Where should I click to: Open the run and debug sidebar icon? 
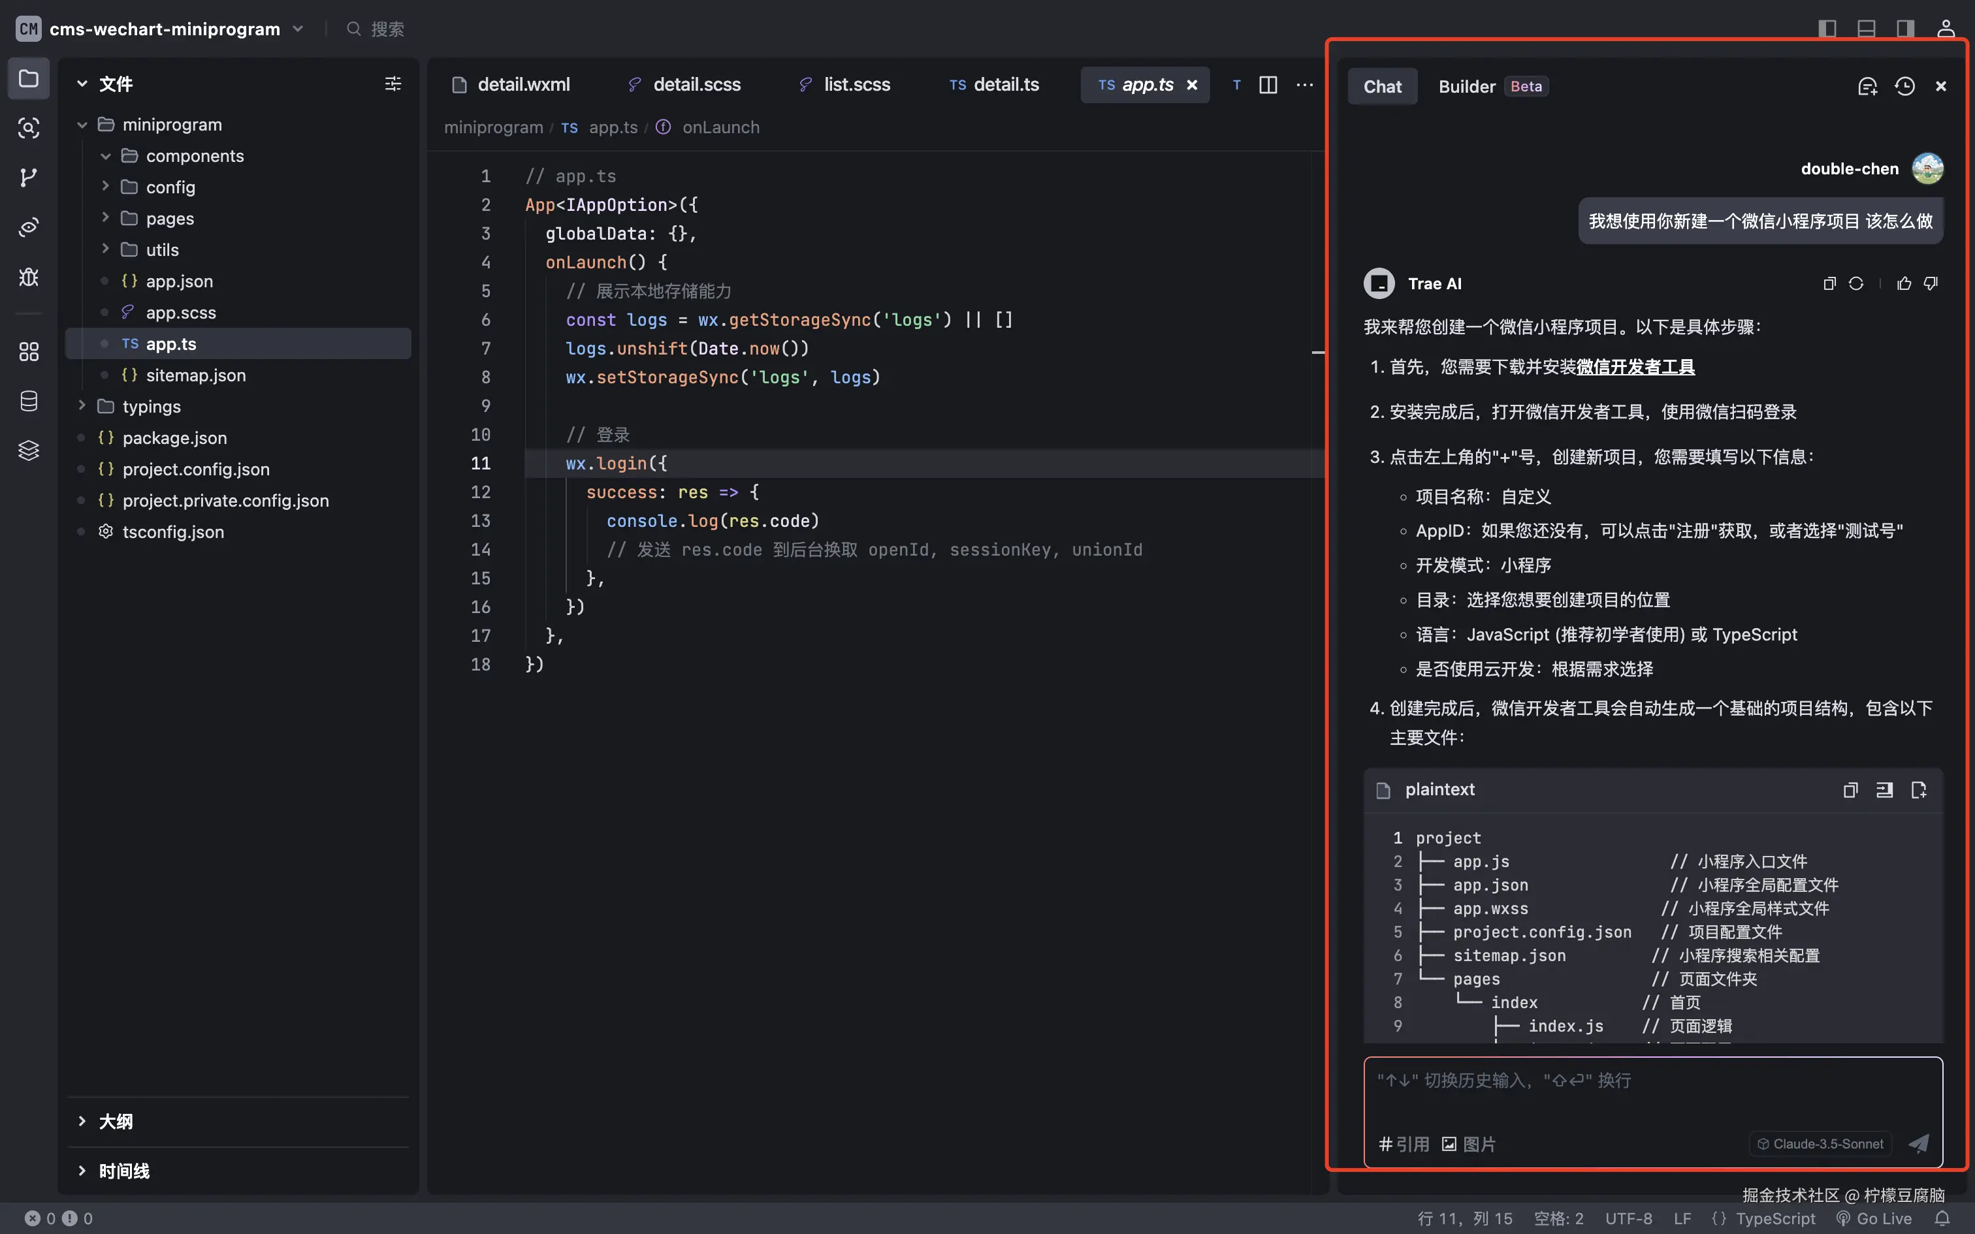tap(29, 277)
